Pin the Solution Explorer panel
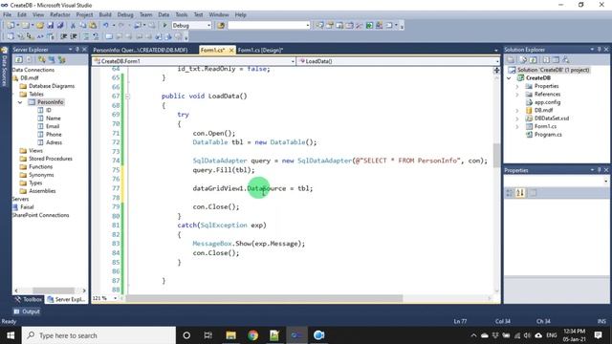The height and width of the screenshot is (344, 612). coord(600,50)
